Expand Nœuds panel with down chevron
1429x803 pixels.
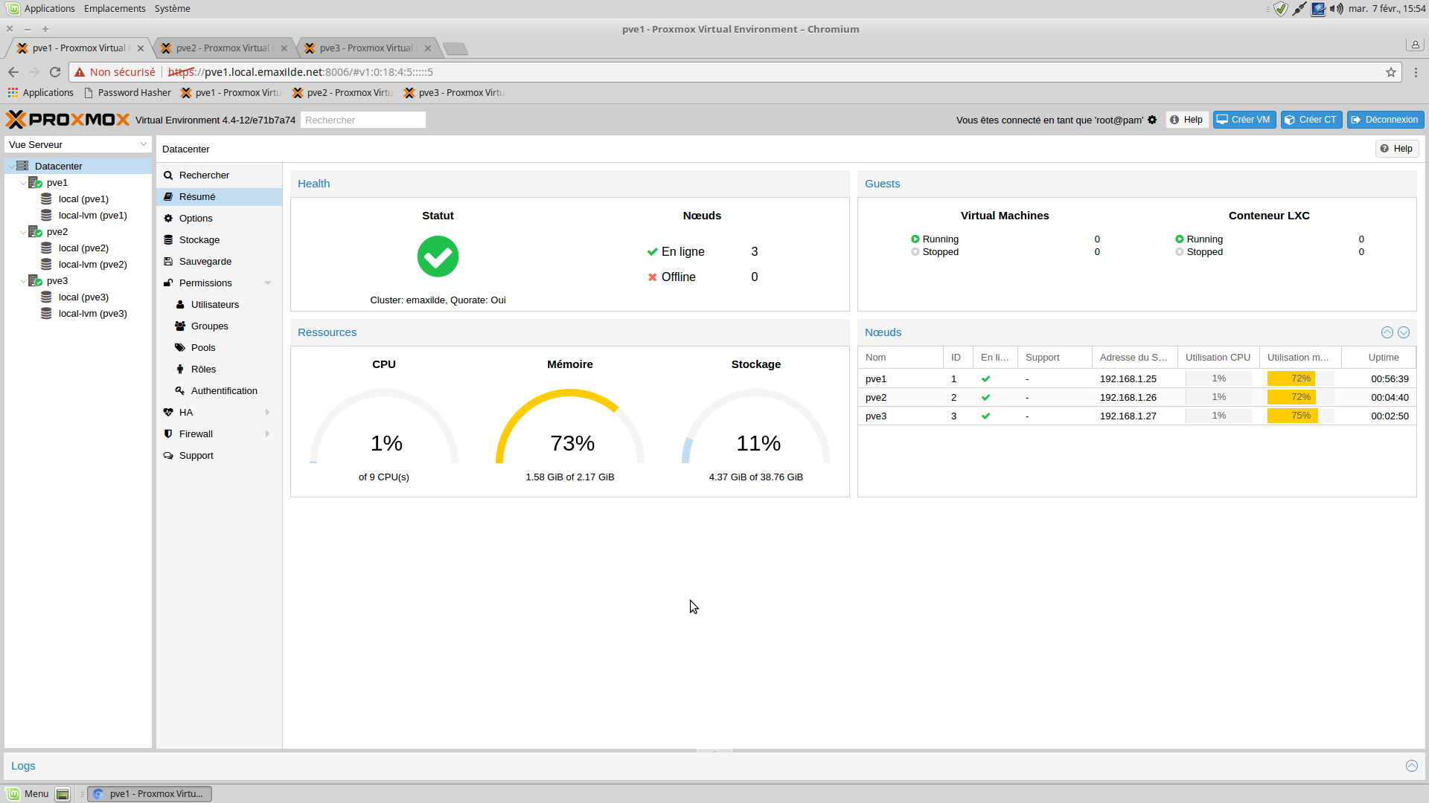1404,332
